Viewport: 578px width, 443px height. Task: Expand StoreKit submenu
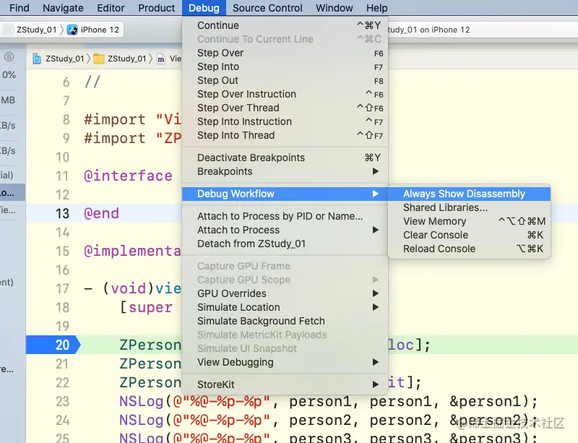coord(285,384)
